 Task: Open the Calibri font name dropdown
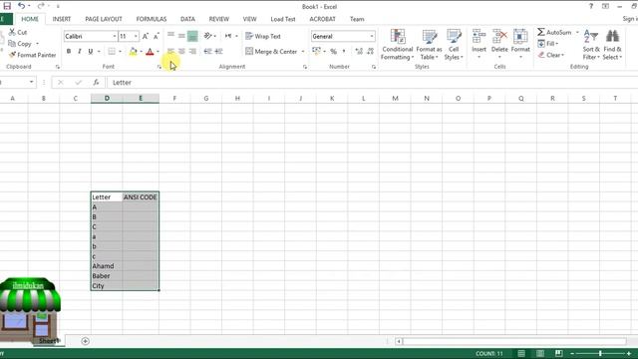pyautogui.click(x=115, y=36)
